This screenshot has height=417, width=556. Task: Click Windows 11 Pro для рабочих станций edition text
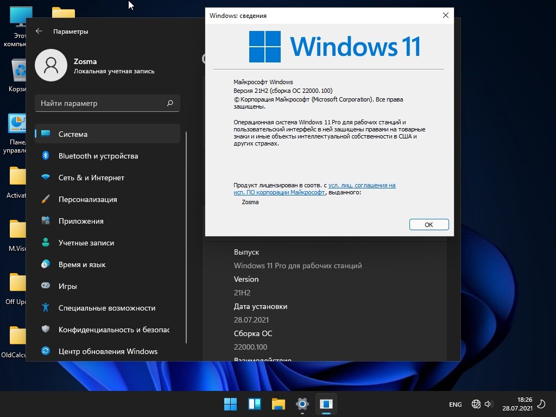pos(298,266)
